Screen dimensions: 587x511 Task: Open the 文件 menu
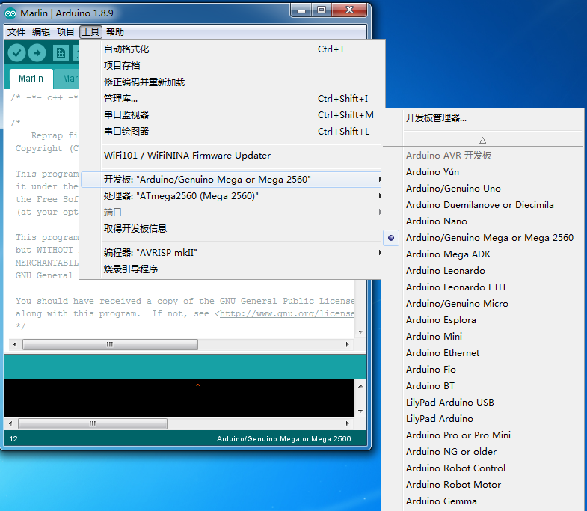click(x=16, y=32)
